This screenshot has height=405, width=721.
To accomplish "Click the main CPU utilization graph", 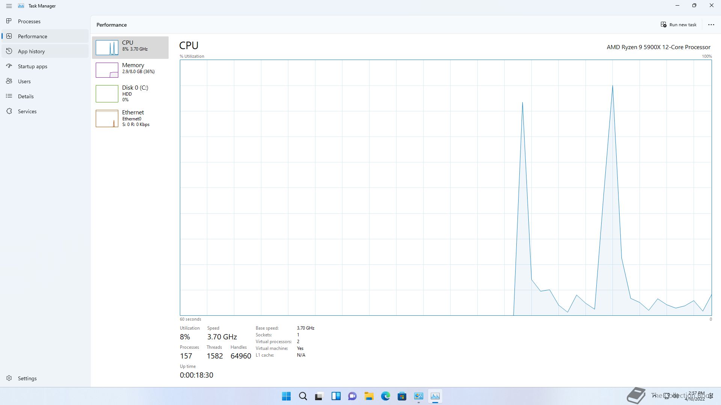I will point(446,187).
